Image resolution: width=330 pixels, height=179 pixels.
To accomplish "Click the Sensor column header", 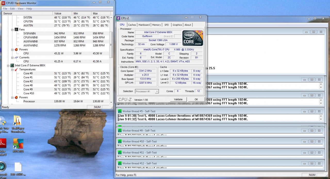I will 27,13.
